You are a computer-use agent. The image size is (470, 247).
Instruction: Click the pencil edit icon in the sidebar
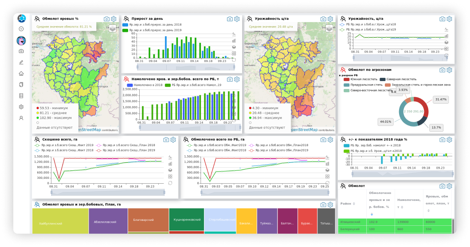(21, 62)
